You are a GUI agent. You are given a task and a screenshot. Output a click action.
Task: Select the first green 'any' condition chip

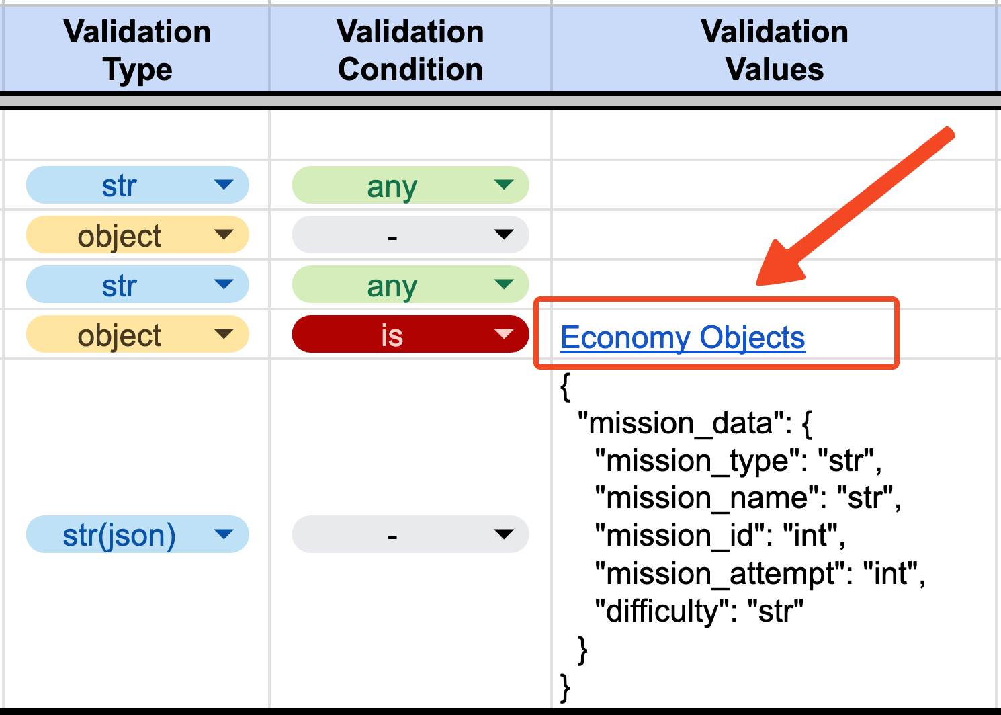(410, 185)
